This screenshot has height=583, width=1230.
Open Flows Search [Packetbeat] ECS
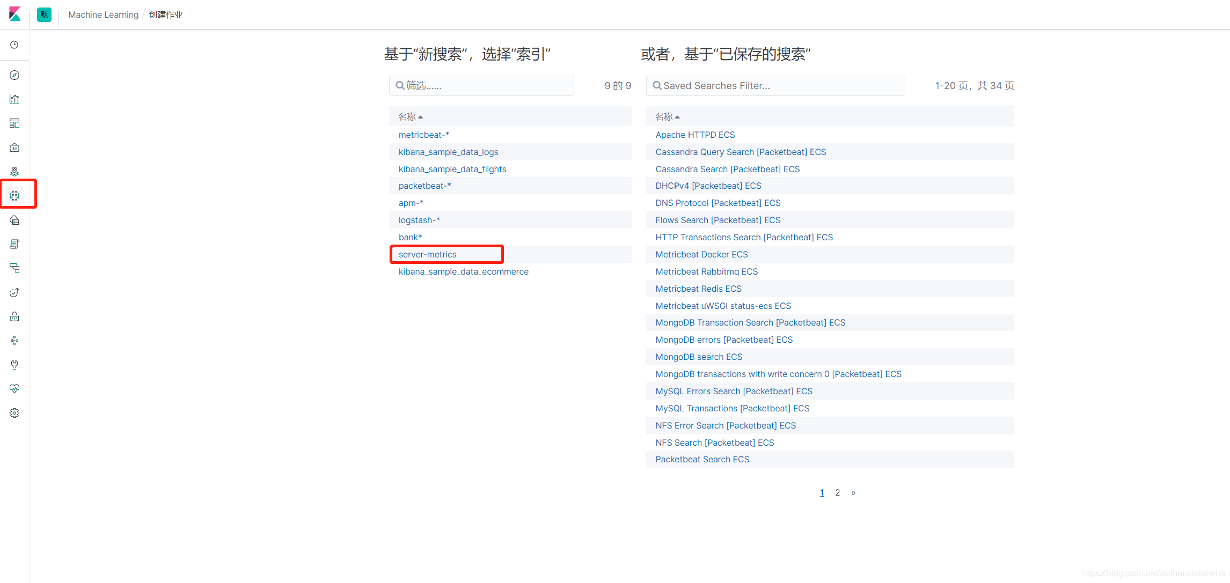[718, 220]
